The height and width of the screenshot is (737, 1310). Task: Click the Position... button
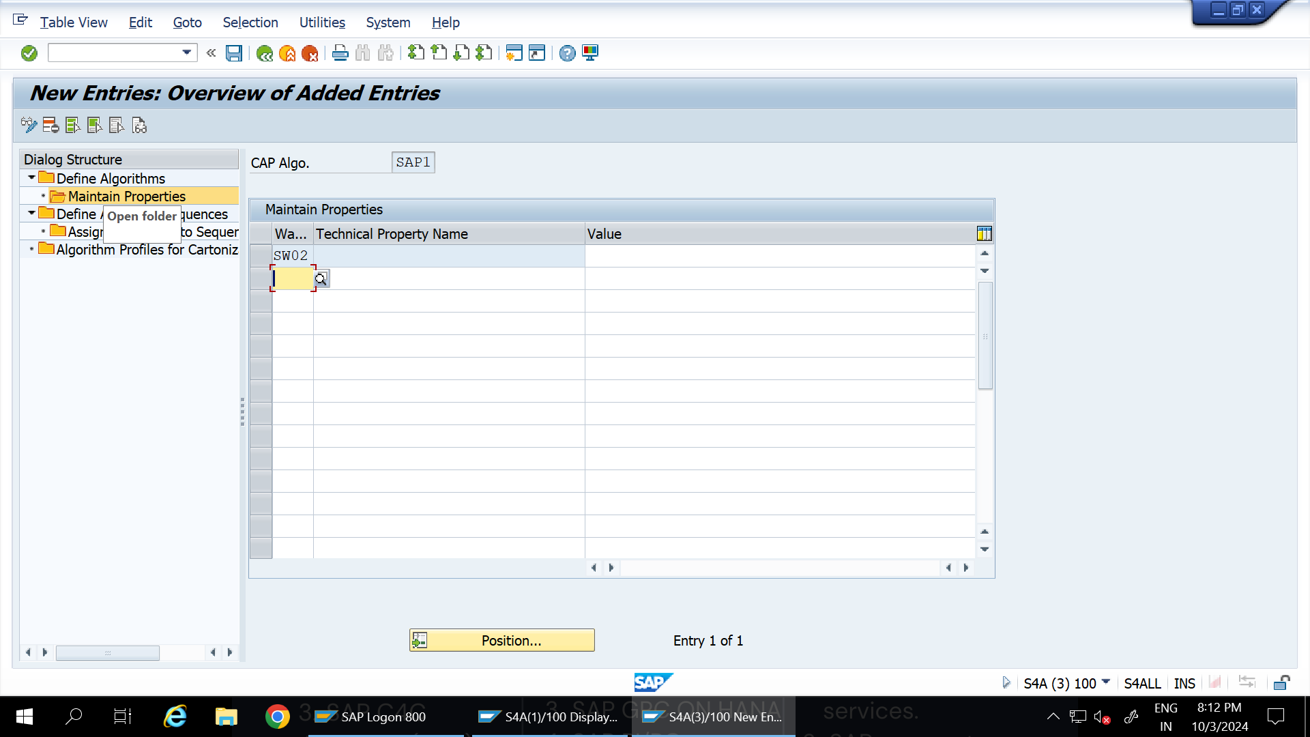pyautogui.click(x=502, y=640)
